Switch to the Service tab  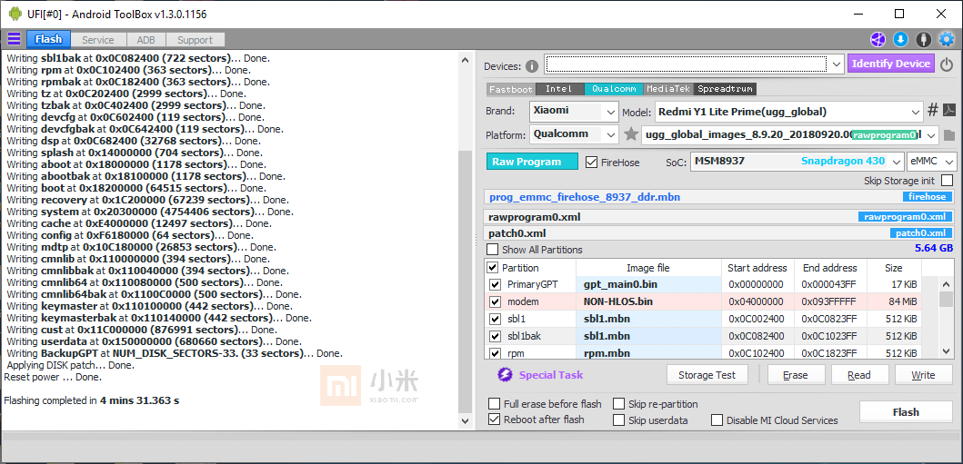pos(98,40)
